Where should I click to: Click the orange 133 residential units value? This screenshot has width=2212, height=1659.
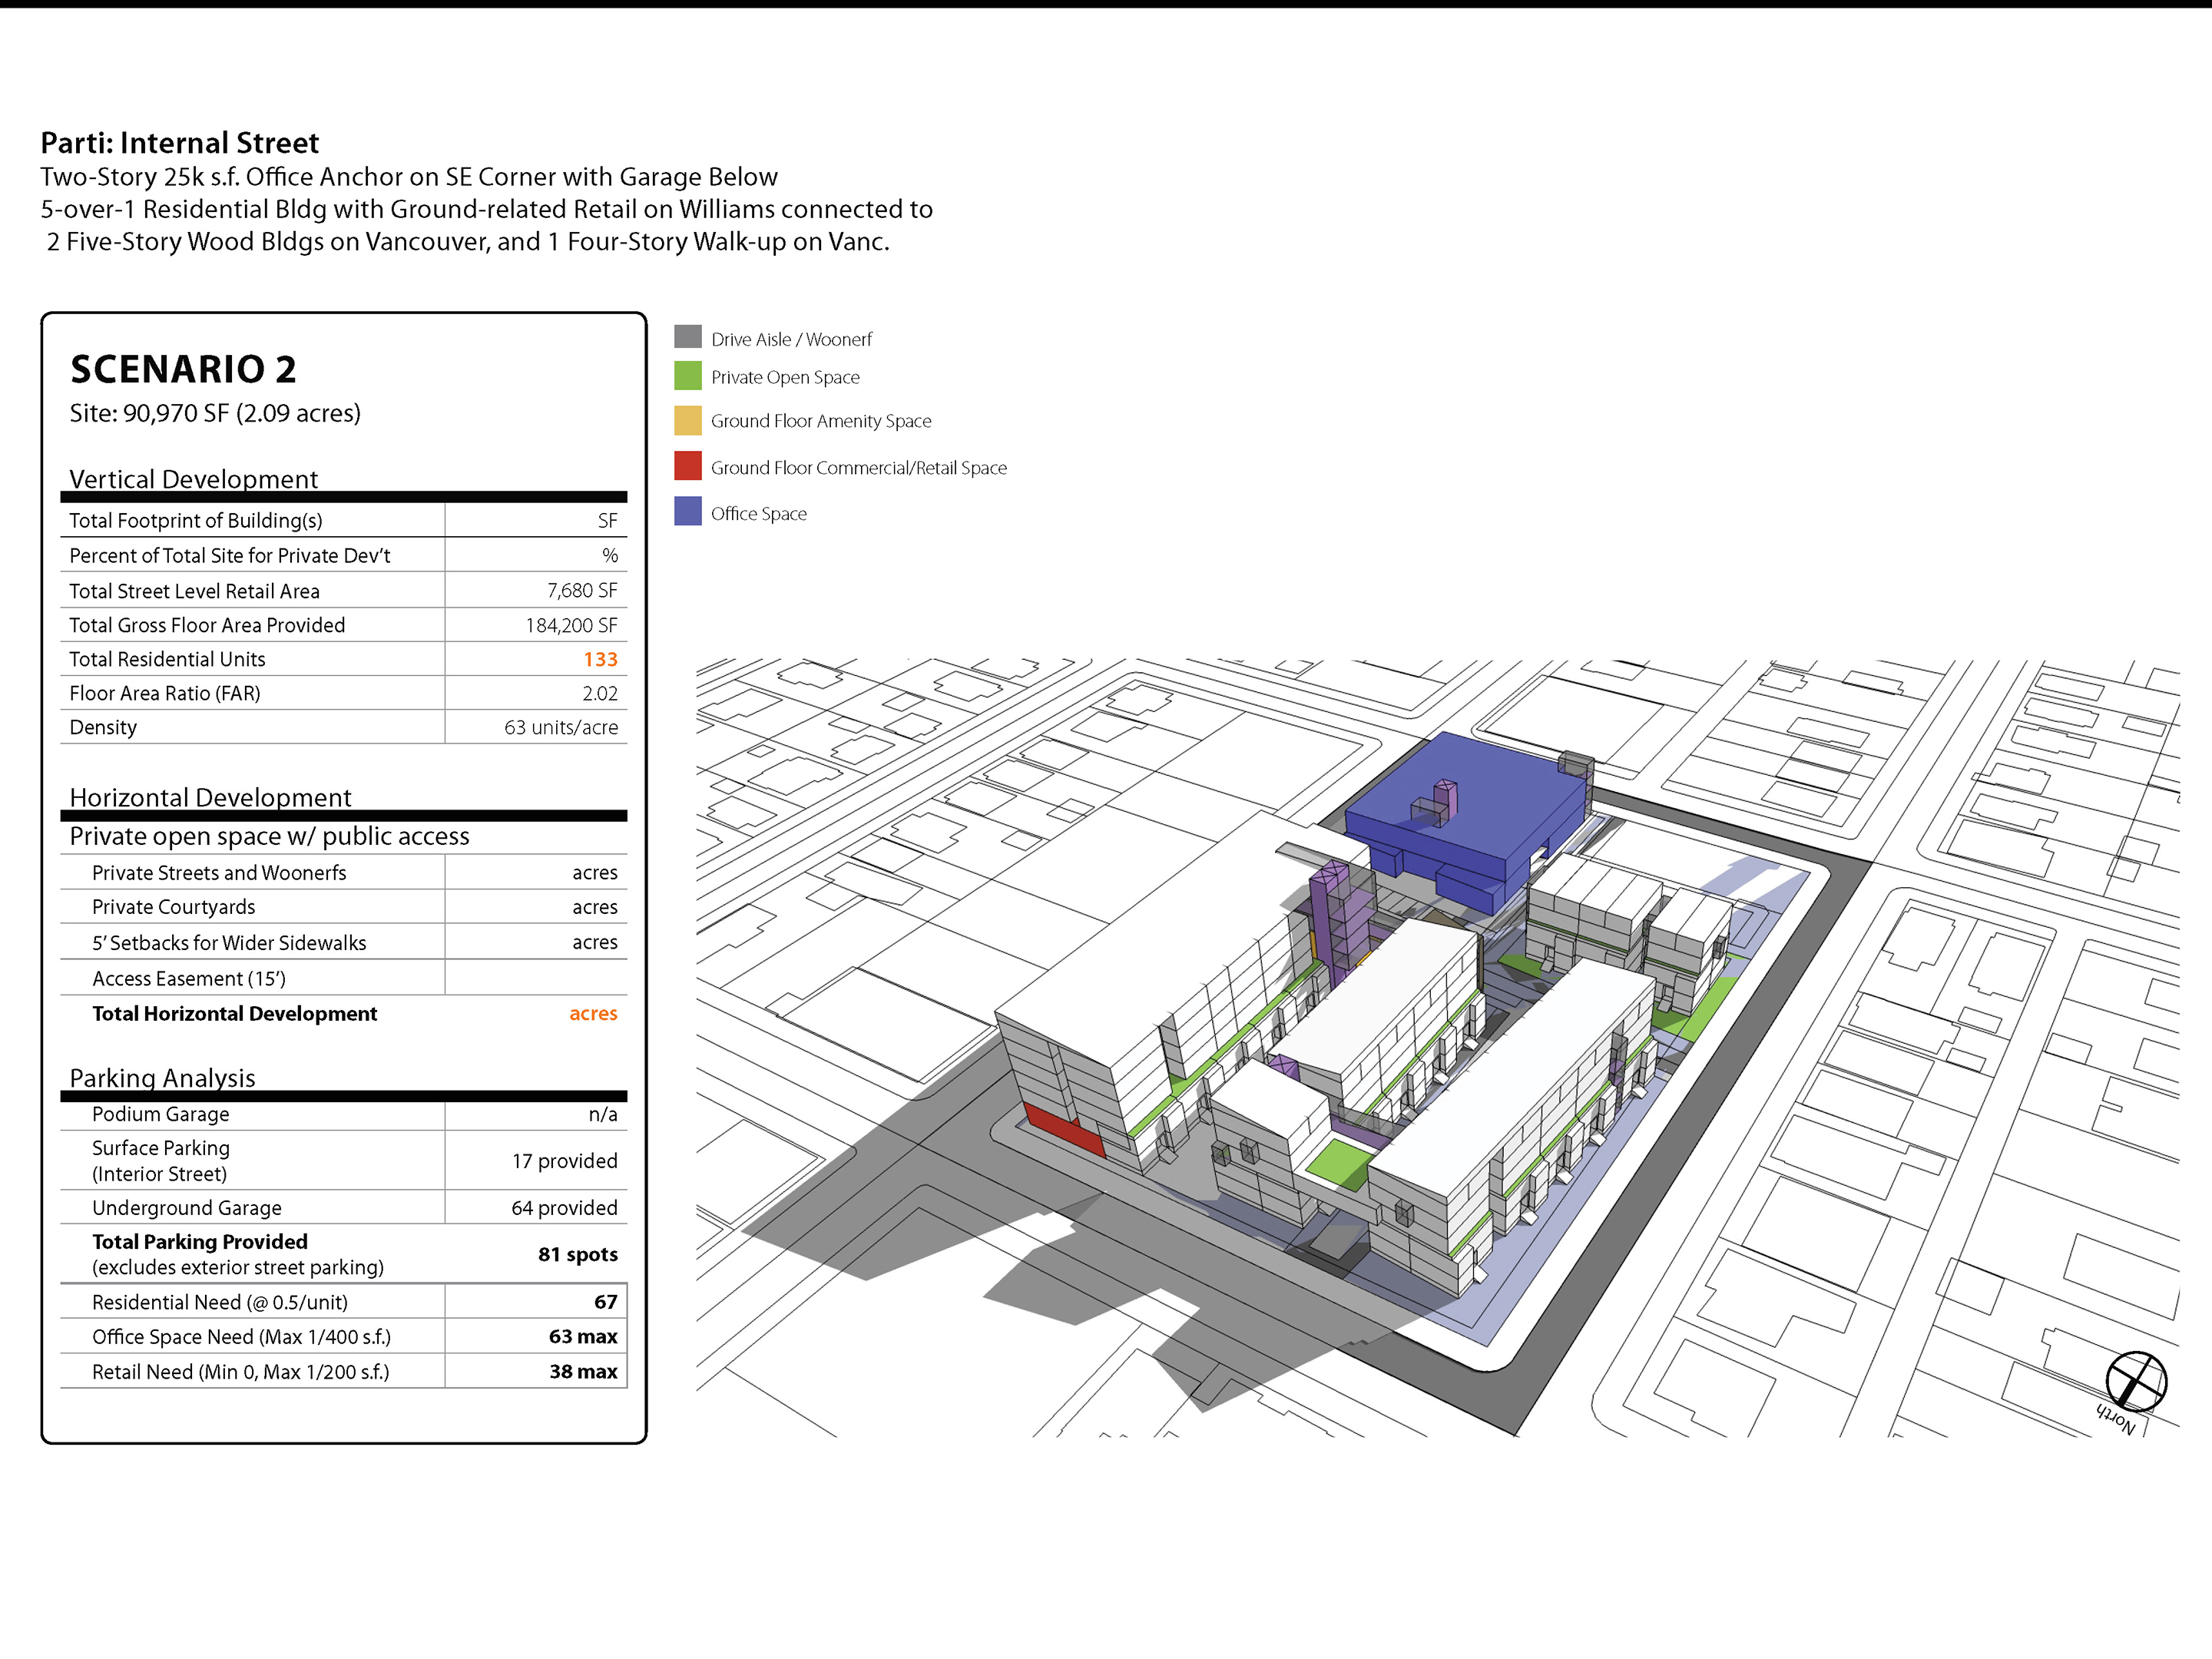click(x=600, y=659)
